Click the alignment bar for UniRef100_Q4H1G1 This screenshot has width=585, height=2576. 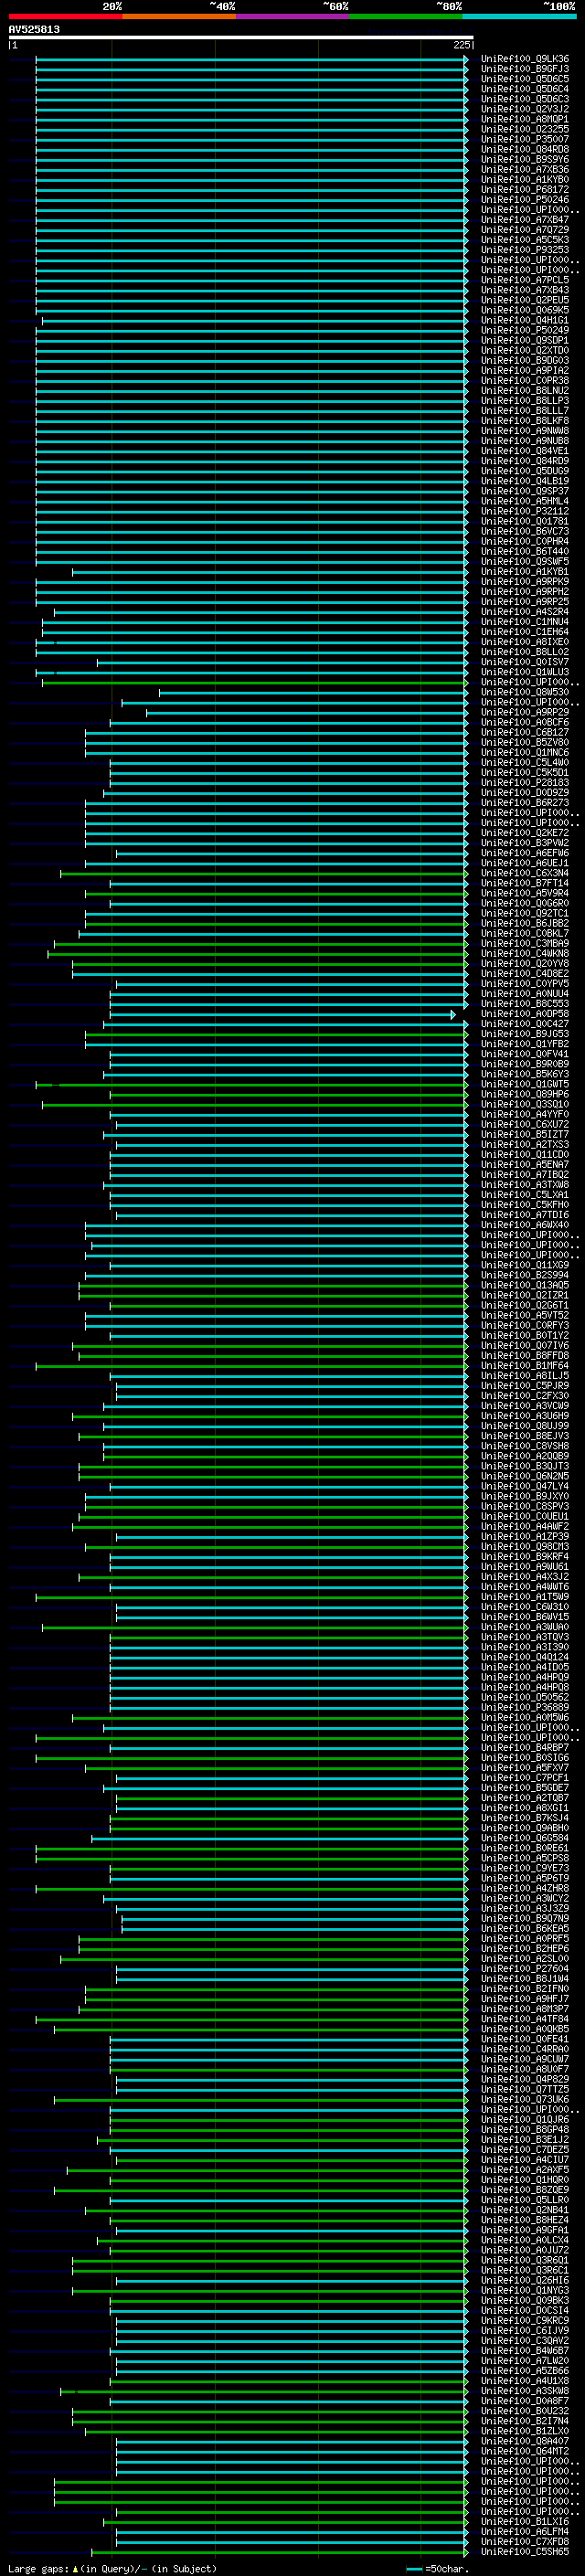[x=254, y=320]
